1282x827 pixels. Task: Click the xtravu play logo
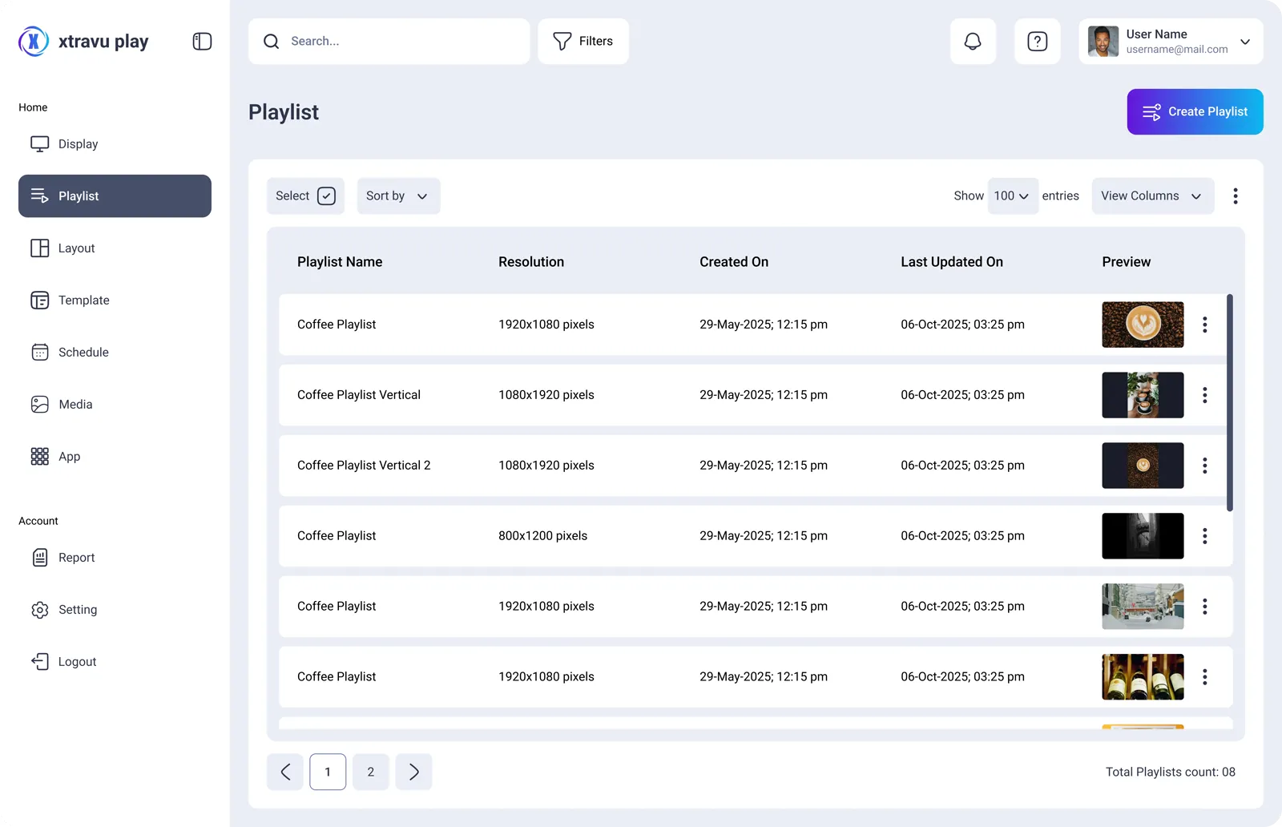tap(83, 42)
